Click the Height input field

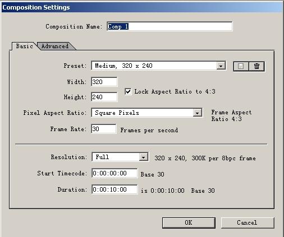(x=104, y=97)
